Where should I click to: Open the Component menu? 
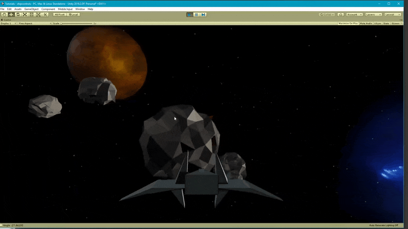(x=48, y=9)
